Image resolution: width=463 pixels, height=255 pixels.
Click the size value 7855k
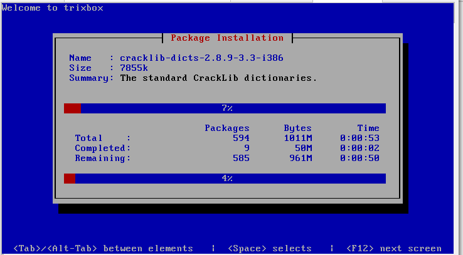click(134, 68)
